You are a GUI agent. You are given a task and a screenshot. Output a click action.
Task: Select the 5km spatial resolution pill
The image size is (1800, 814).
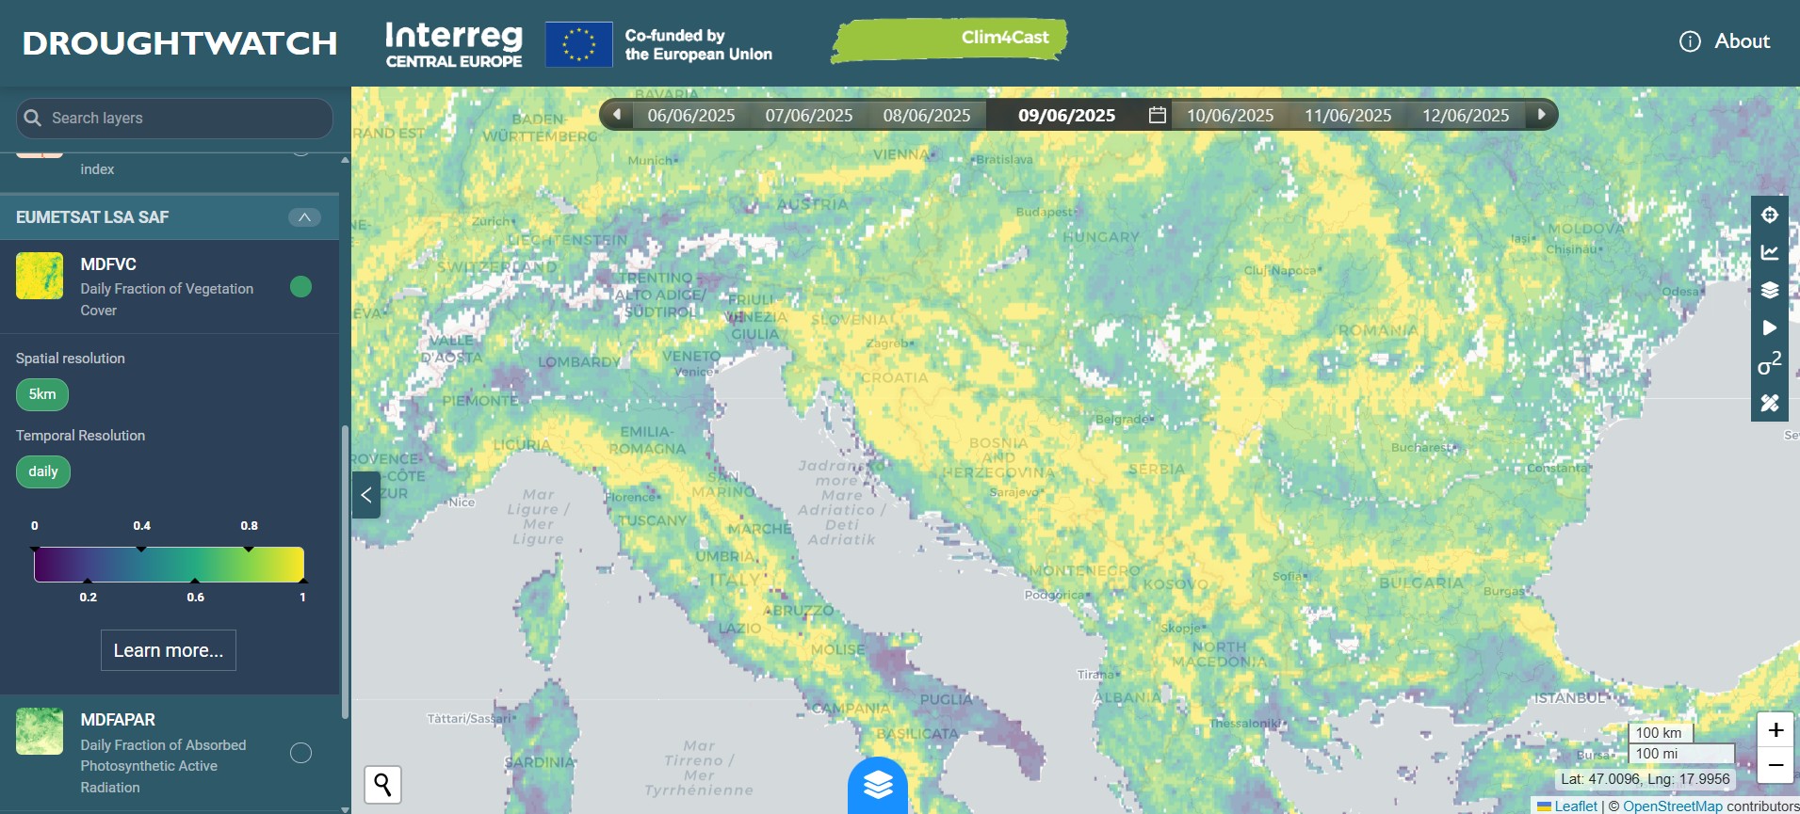[x=42, y=394]
